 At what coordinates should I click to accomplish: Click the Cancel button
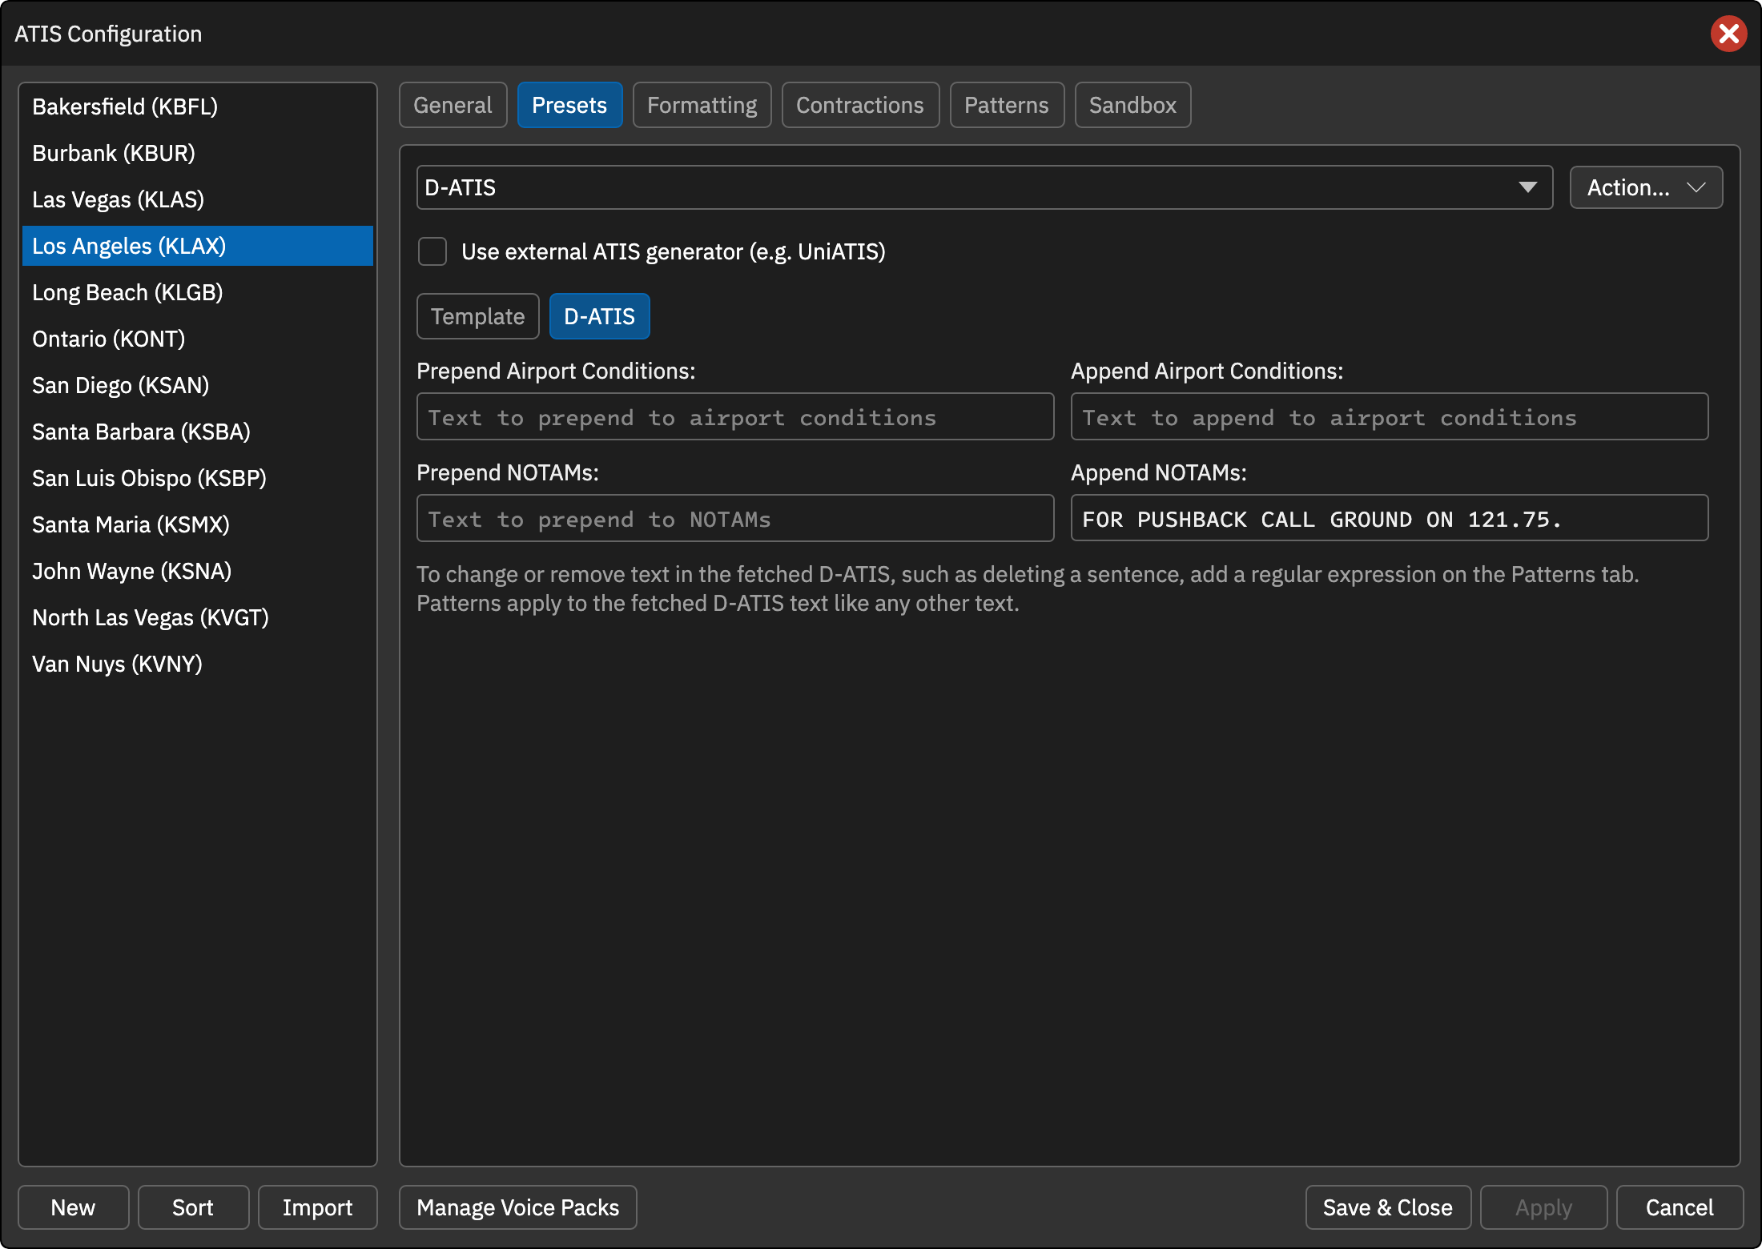click(1680, 1207)
